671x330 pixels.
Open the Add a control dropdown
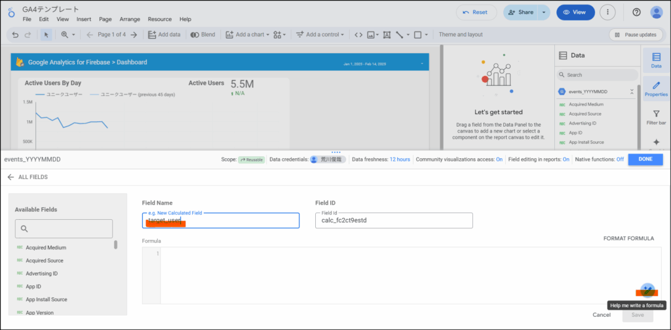[x=320, y=35]
